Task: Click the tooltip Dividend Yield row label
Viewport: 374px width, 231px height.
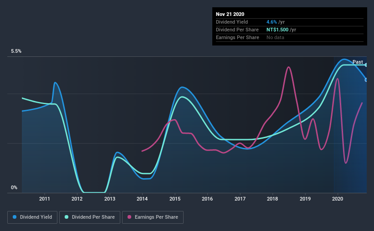Action: click(232, 22)
